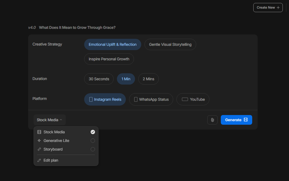
Task: Click the Storyboard magic wand icon
Action: [x=39, y=149]
